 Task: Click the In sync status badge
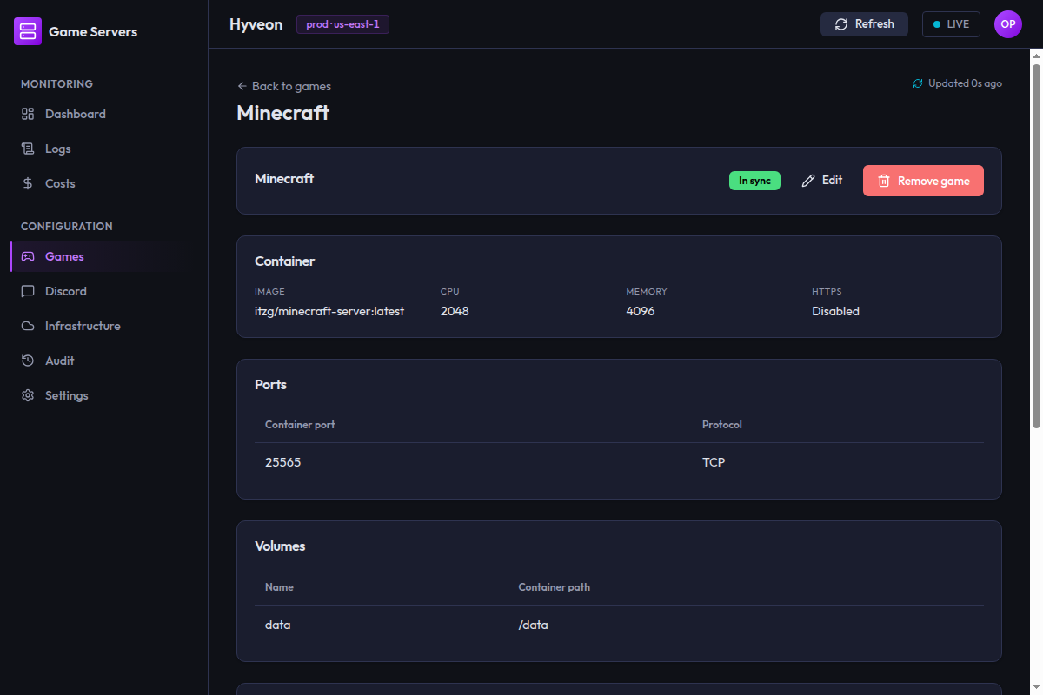[x=754, y=181]
